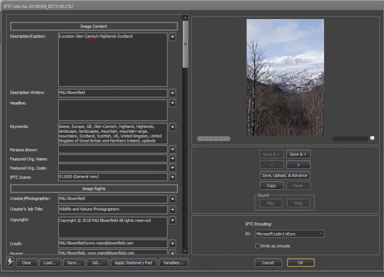The height and width of the screenshot is (277, 384).
Task: Enable the Write as Unicode checkbox
Action: point(258,246)
